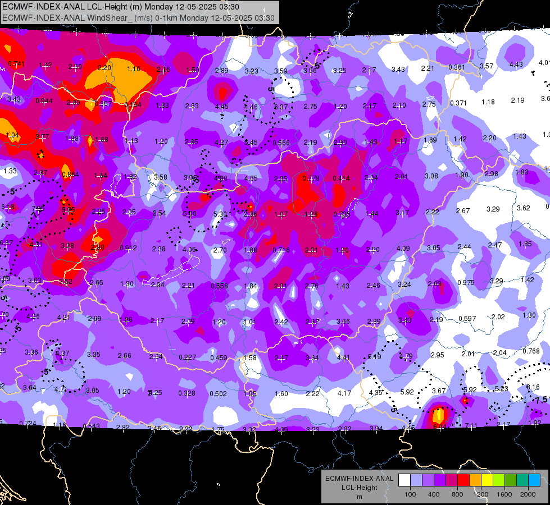Click the WindShear_ (m/s) 0-1km title line
Screen dimensions: 550x505
(x=138, y=18)
